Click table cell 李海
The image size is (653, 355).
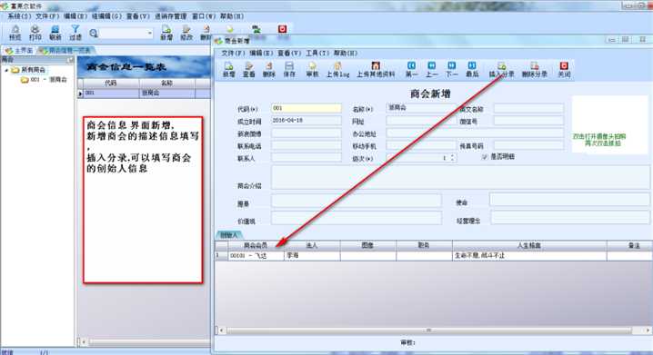pyautogui.click(x=312, y=256)
